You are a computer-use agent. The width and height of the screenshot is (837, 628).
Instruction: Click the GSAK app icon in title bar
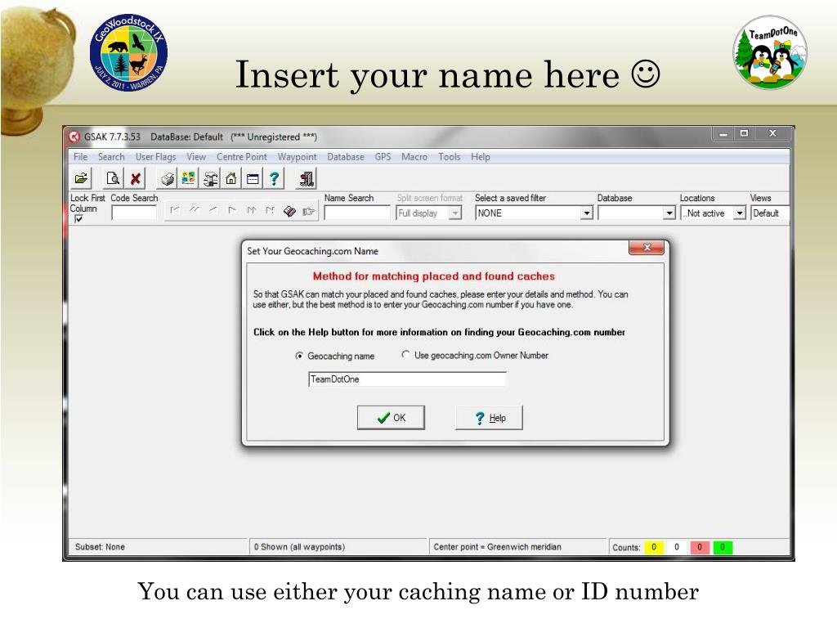click(74, 137)
